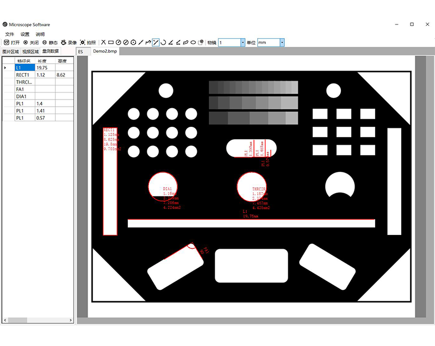Click the horizontal scrollbar under the image
The image size is (435, 346).
250,321
